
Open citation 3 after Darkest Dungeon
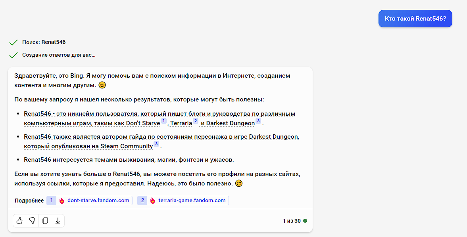[258, 121]
